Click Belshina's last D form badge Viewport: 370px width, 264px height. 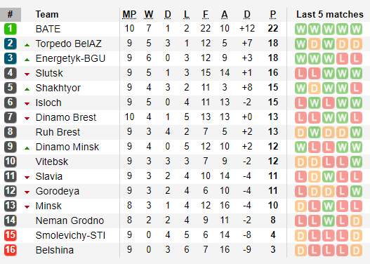356,251
